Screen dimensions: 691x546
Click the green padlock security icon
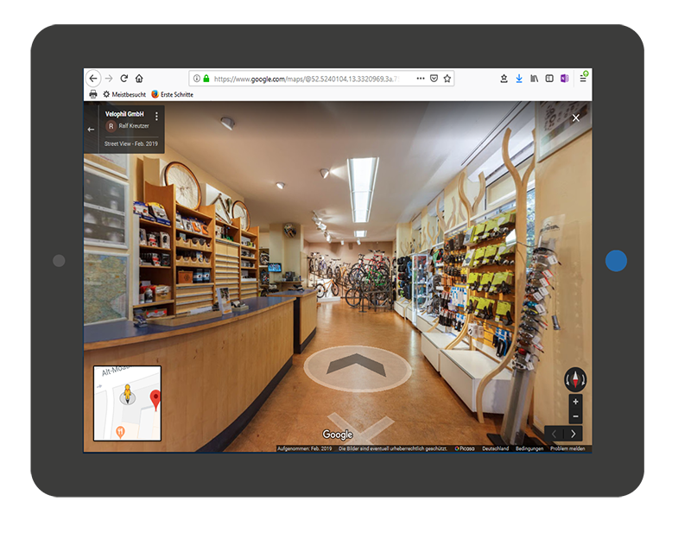(206, 79)
